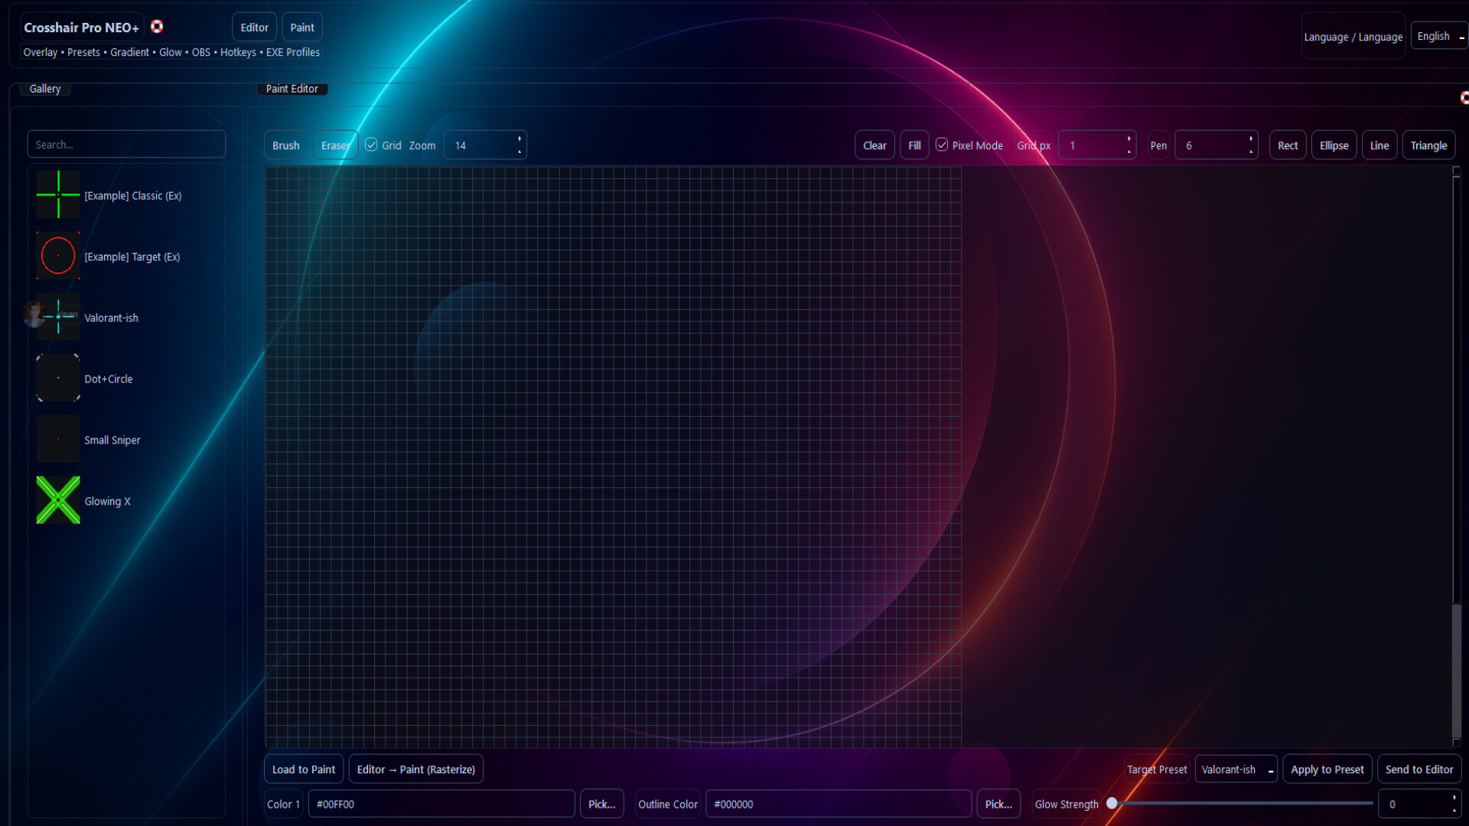
Task: Disable Pixel Mode
Action: [x=942, y=144]
